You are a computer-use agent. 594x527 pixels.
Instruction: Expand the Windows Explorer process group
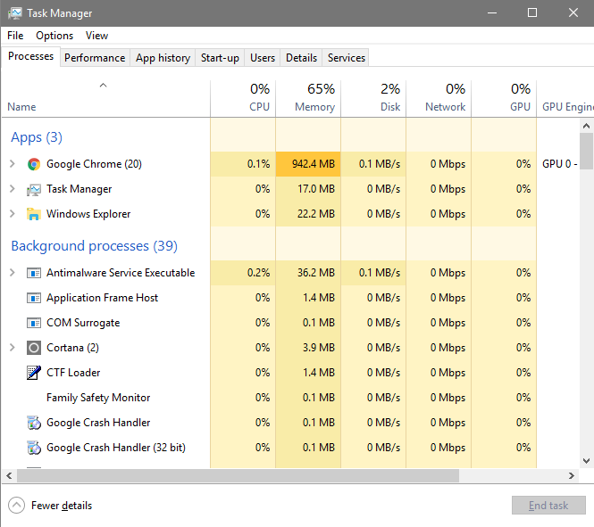click(13, 214)
